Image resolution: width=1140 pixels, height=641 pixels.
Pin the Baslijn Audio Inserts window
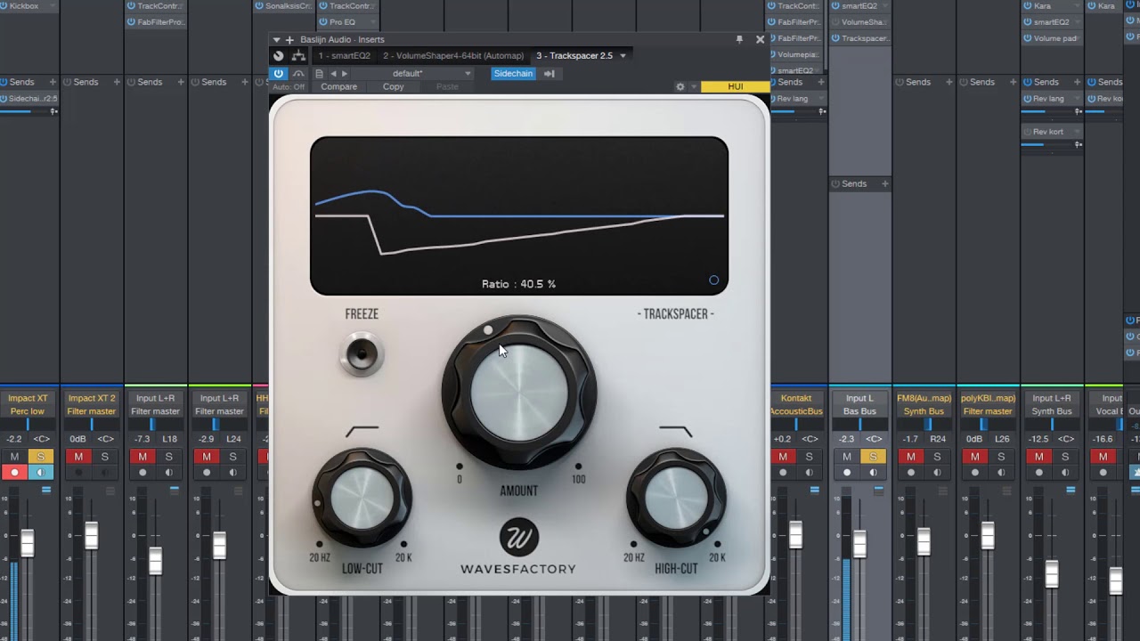[739, 39]
